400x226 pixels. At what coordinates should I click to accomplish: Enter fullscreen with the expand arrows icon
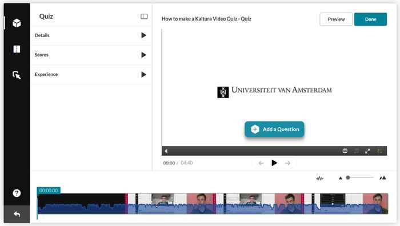click(x=367, y=151)
